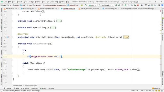The height and width of the screenshot is (92, 164).
Task: Click the Android Studio logo icon
Action: [2, 2]
